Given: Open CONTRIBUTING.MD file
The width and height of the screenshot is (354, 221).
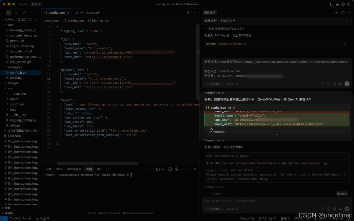Looking at the screenshot, I should (x=23, y=131).
